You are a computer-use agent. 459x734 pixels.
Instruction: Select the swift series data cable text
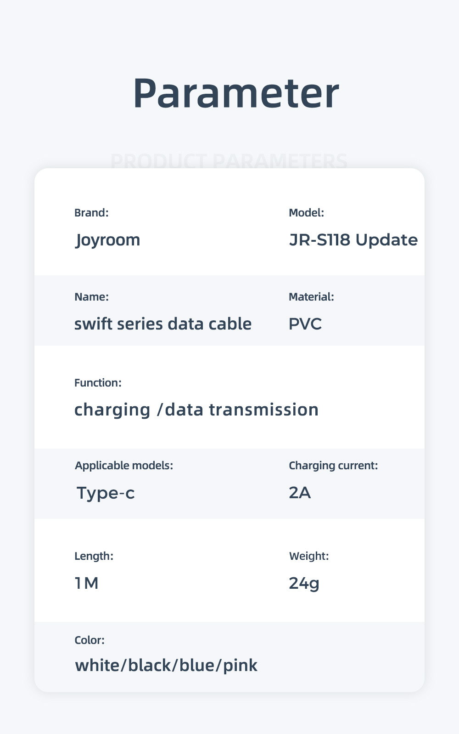(163, 324)
